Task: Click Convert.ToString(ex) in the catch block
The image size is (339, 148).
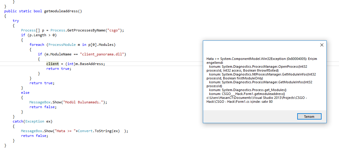Action: [x=99, y=131]
